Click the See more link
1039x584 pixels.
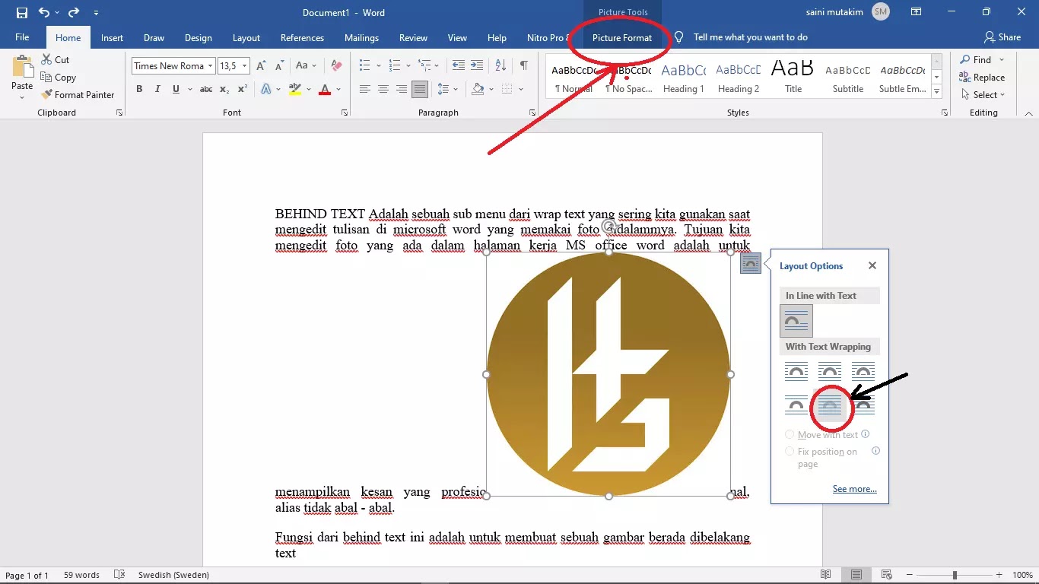pos(854,489)
